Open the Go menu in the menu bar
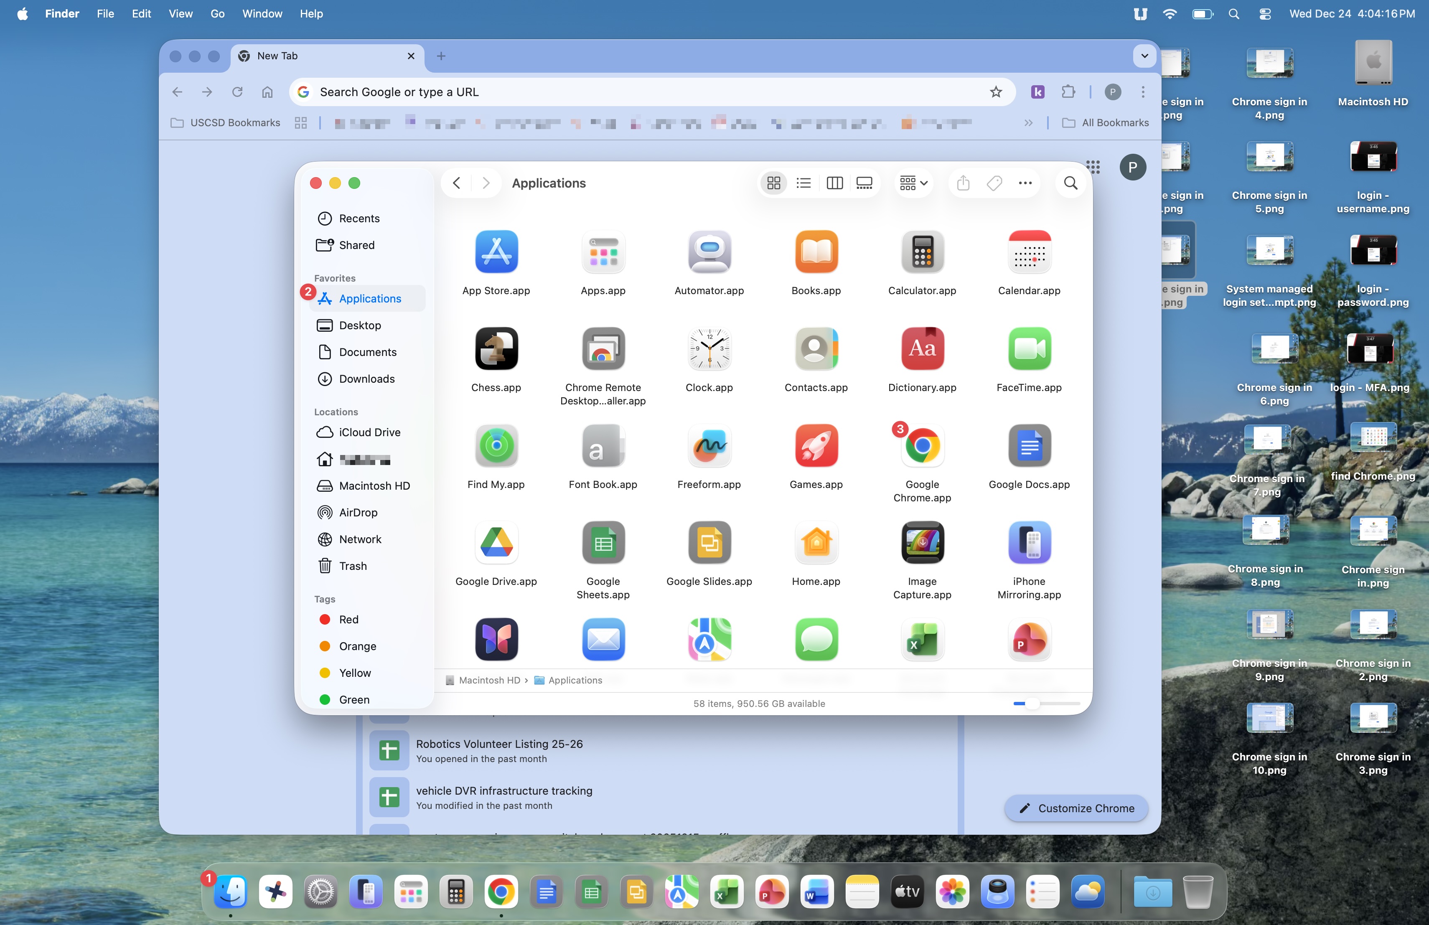This screenshot has width=1429, height=925. click(217, 13)
